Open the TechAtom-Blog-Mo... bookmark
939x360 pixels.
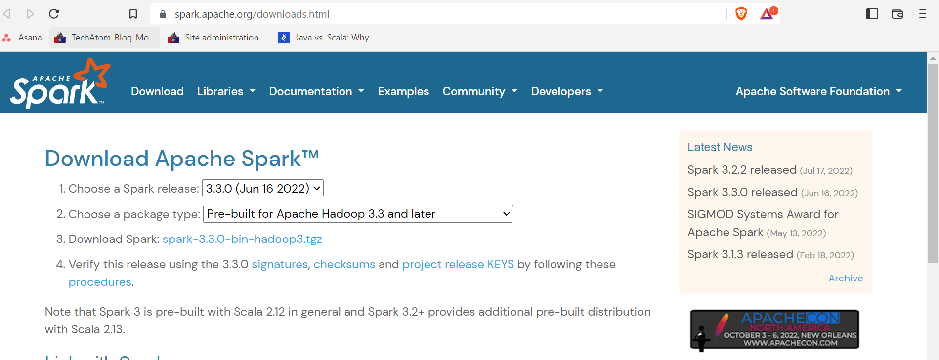pos(105,38)
